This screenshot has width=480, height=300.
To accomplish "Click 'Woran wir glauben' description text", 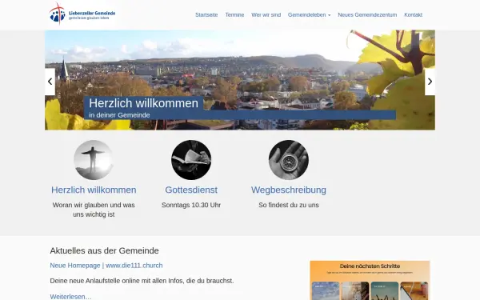I will pos(94,210).
